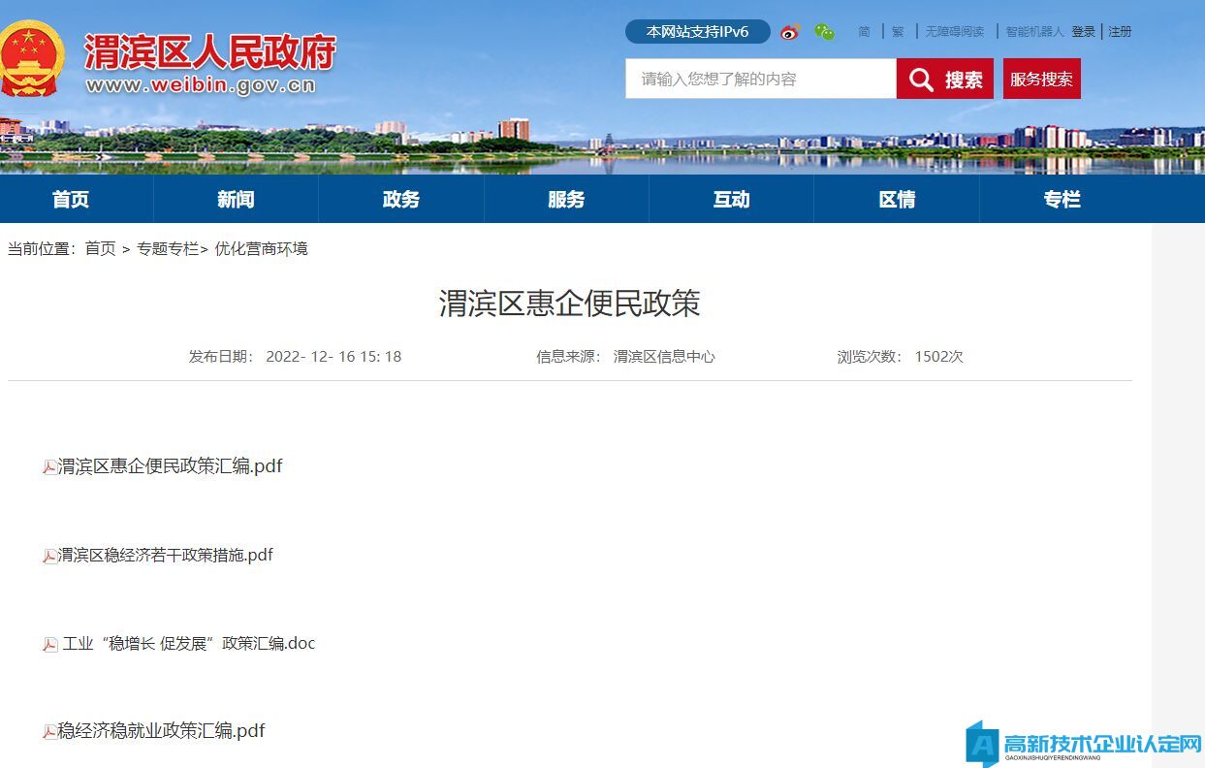Switch to traditional Chinese (繁)

[898, 32]
